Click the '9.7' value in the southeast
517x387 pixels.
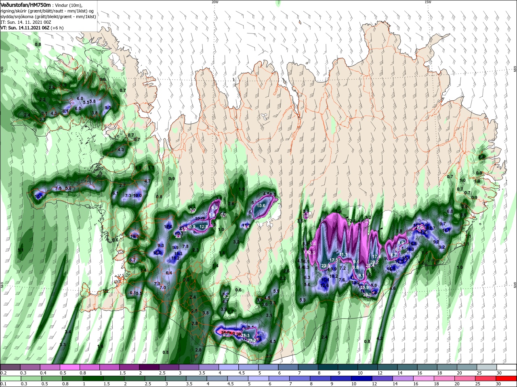coord(442,224)
